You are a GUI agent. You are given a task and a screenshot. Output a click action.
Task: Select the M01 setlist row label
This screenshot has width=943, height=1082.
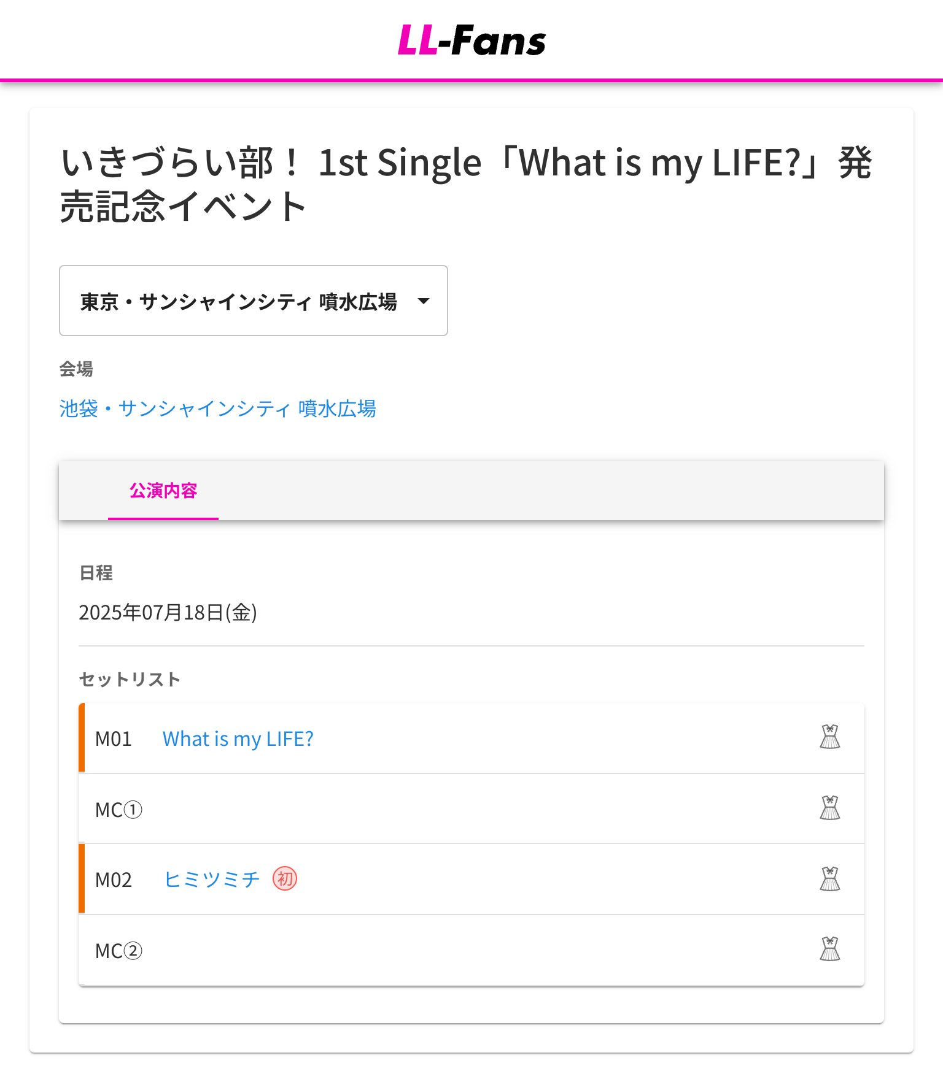pyautogui.click(x=114, y=739)
